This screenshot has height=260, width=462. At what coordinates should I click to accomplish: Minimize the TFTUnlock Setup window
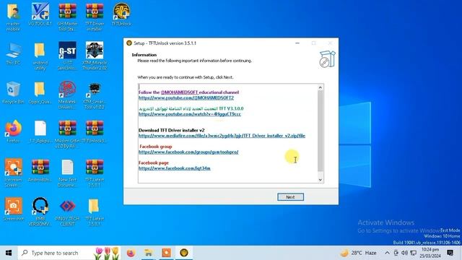pos(297,43)
